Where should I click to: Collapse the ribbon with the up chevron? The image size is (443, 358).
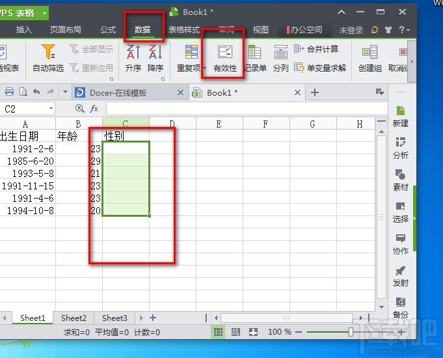pyautogui.click(x=342, y=12)
